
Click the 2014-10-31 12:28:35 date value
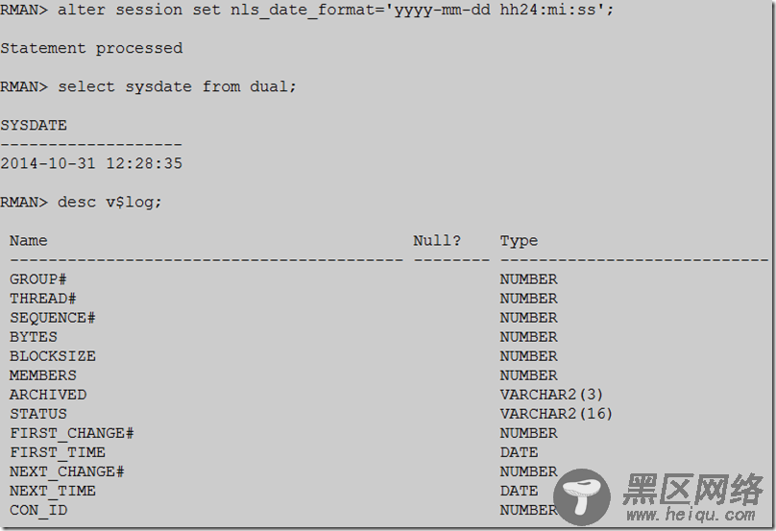[91, 164]
